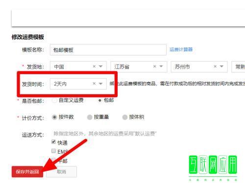Screen dimensions: 245x183
Task: Focus the 模板名称 input field
Action: pos(108,50)
